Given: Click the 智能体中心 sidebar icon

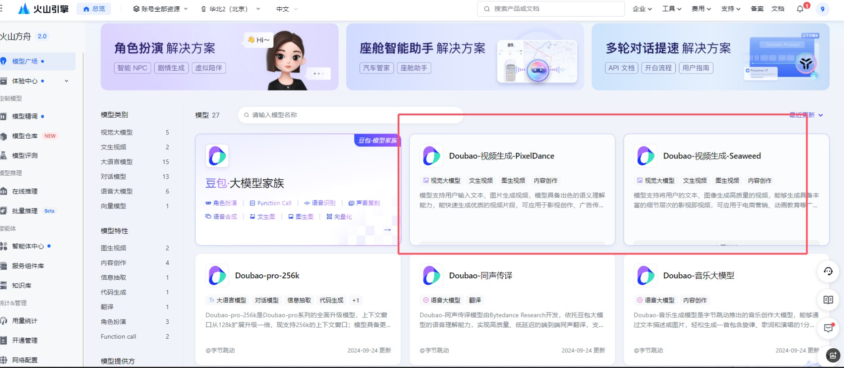Looking at the screenshot, I should (x=4, y=246).
